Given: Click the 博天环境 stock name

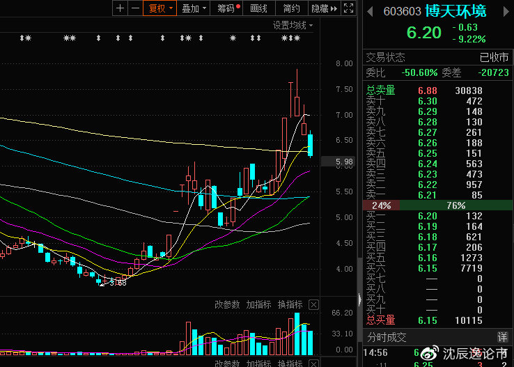Looking at the screenshot, I should pos(456,12).
